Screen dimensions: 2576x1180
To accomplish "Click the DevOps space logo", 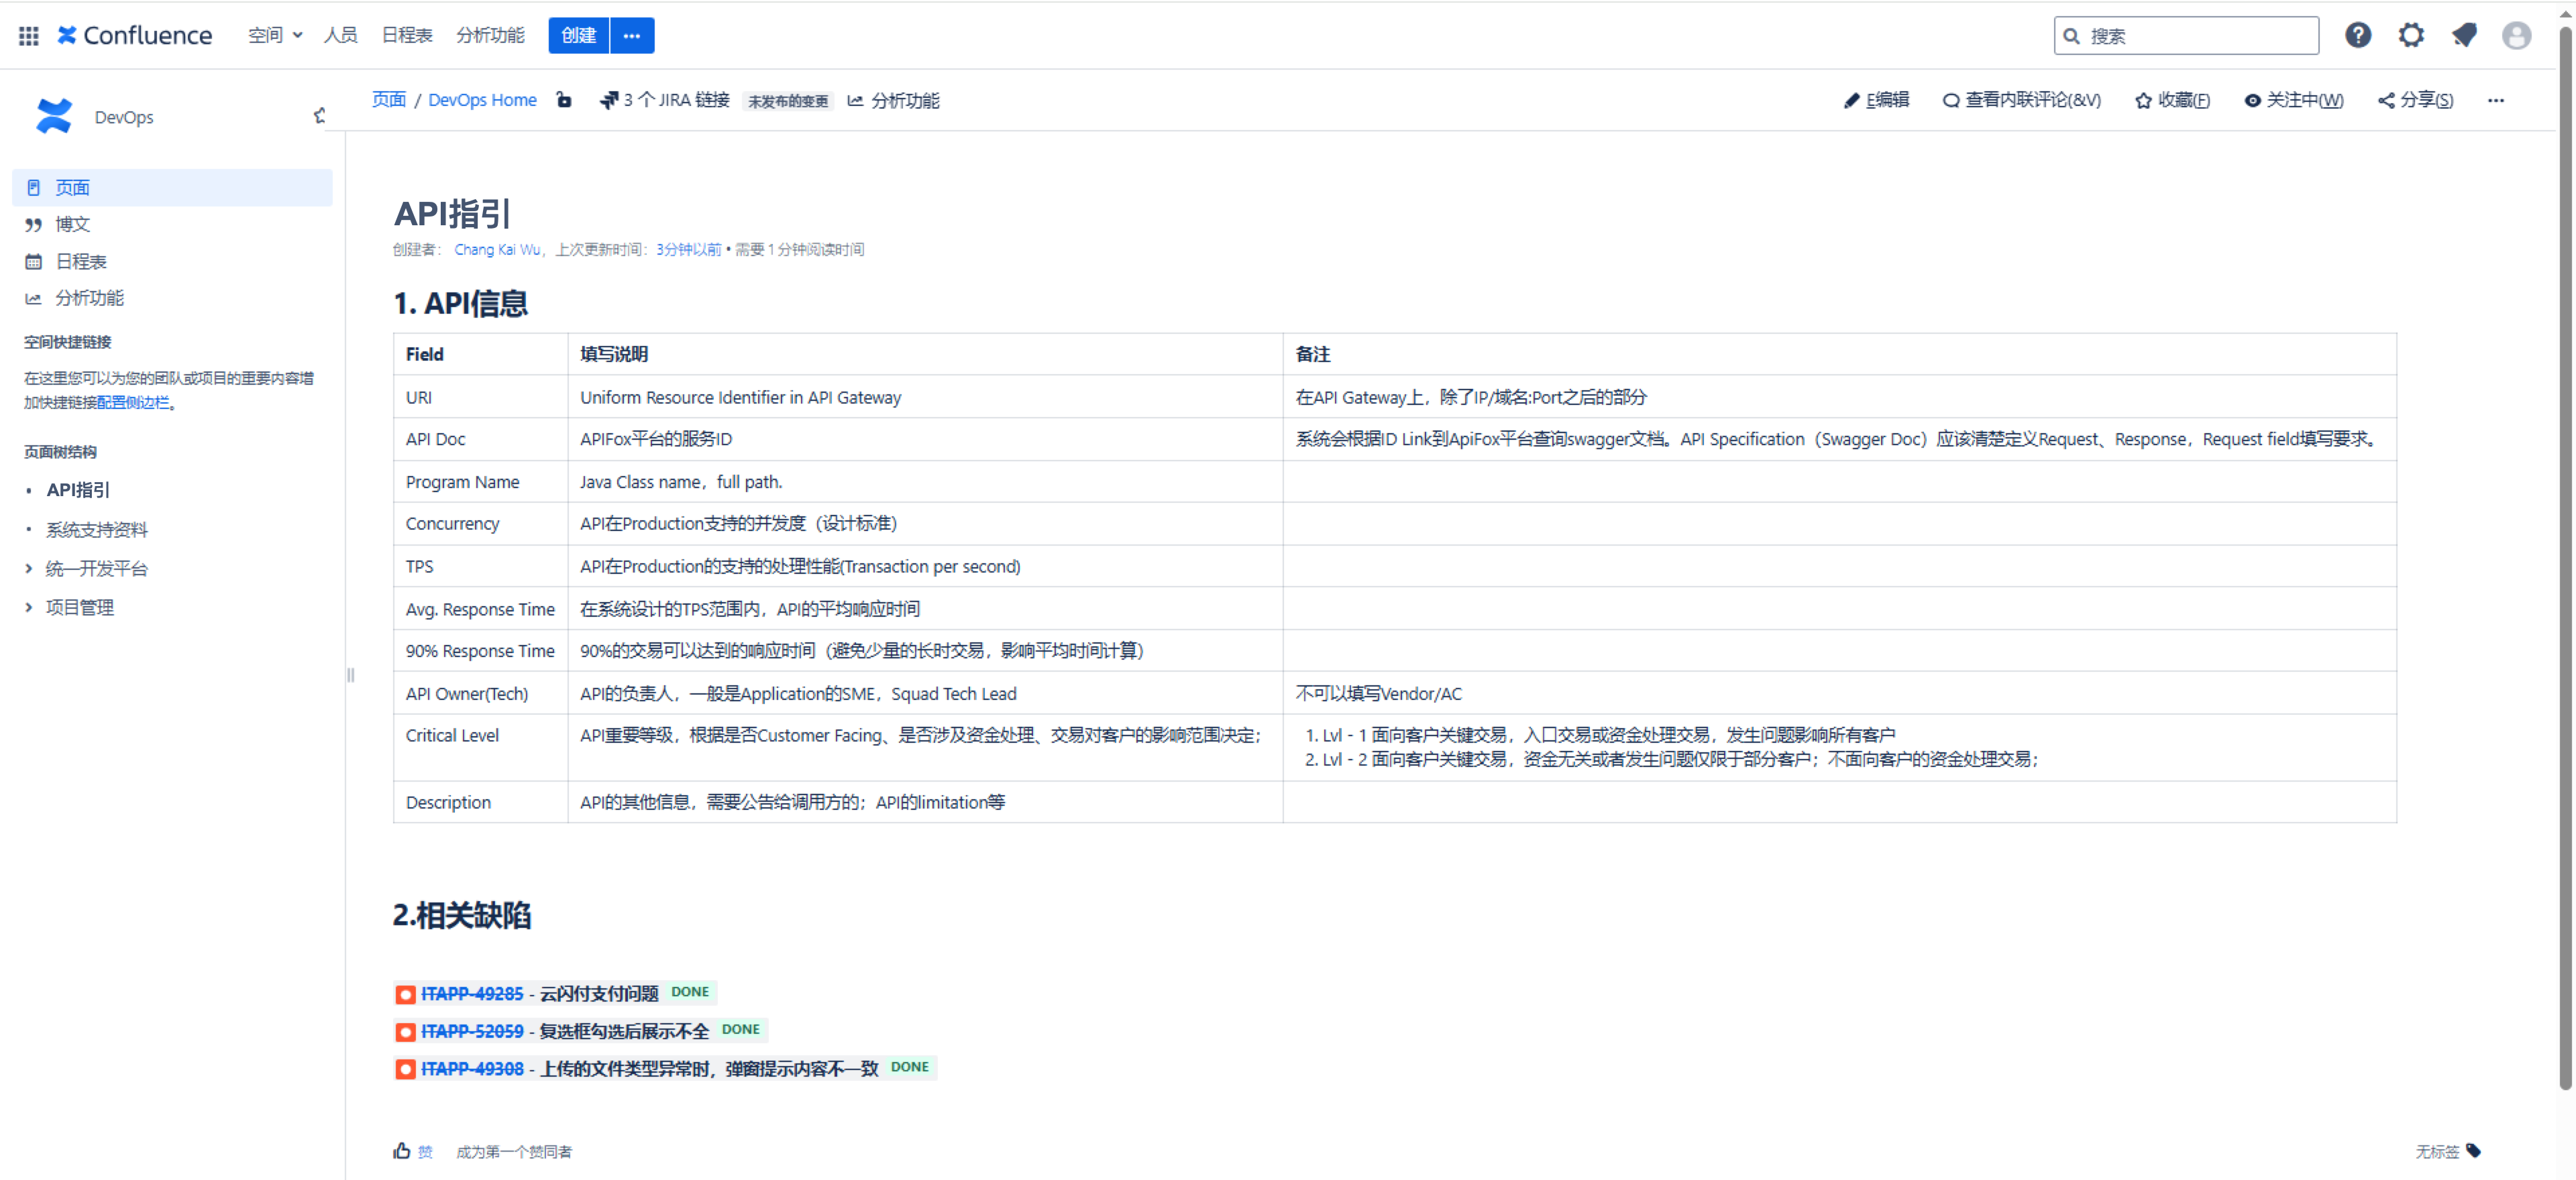I will click(x=54, y=117).
